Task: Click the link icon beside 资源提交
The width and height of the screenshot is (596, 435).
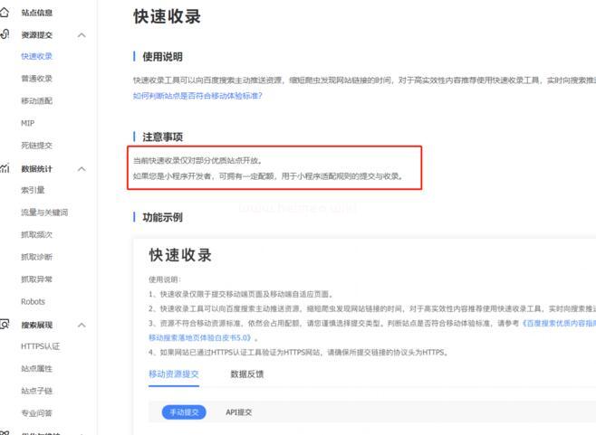Action: [5, 34]
